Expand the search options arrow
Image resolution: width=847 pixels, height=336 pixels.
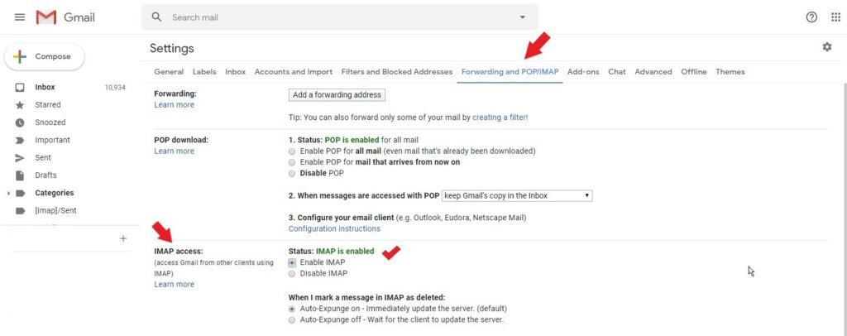(522, 17)
